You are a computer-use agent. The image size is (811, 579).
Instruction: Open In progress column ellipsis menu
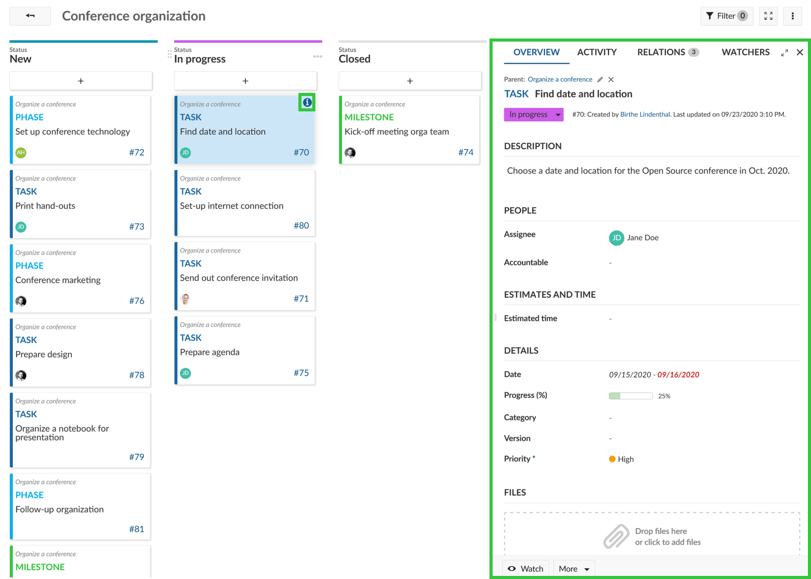pos(317,57)
